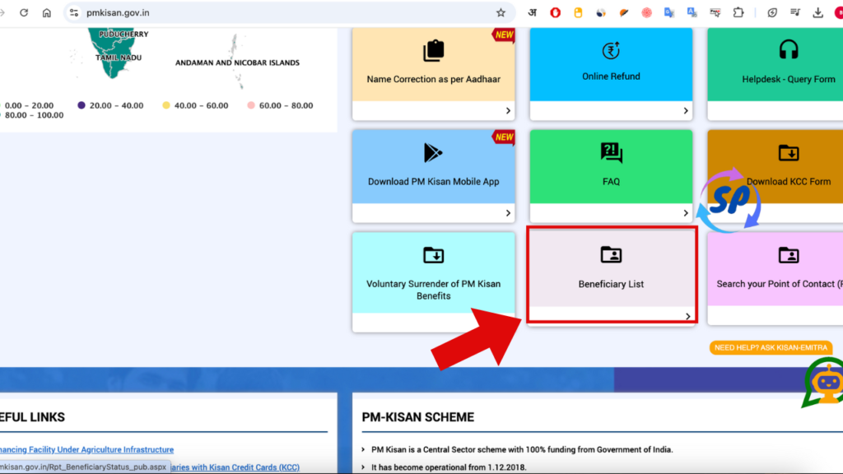This screenshot has width=843, height=474.
Task: Open the browser Downloads icon
Action: [817, 13]
